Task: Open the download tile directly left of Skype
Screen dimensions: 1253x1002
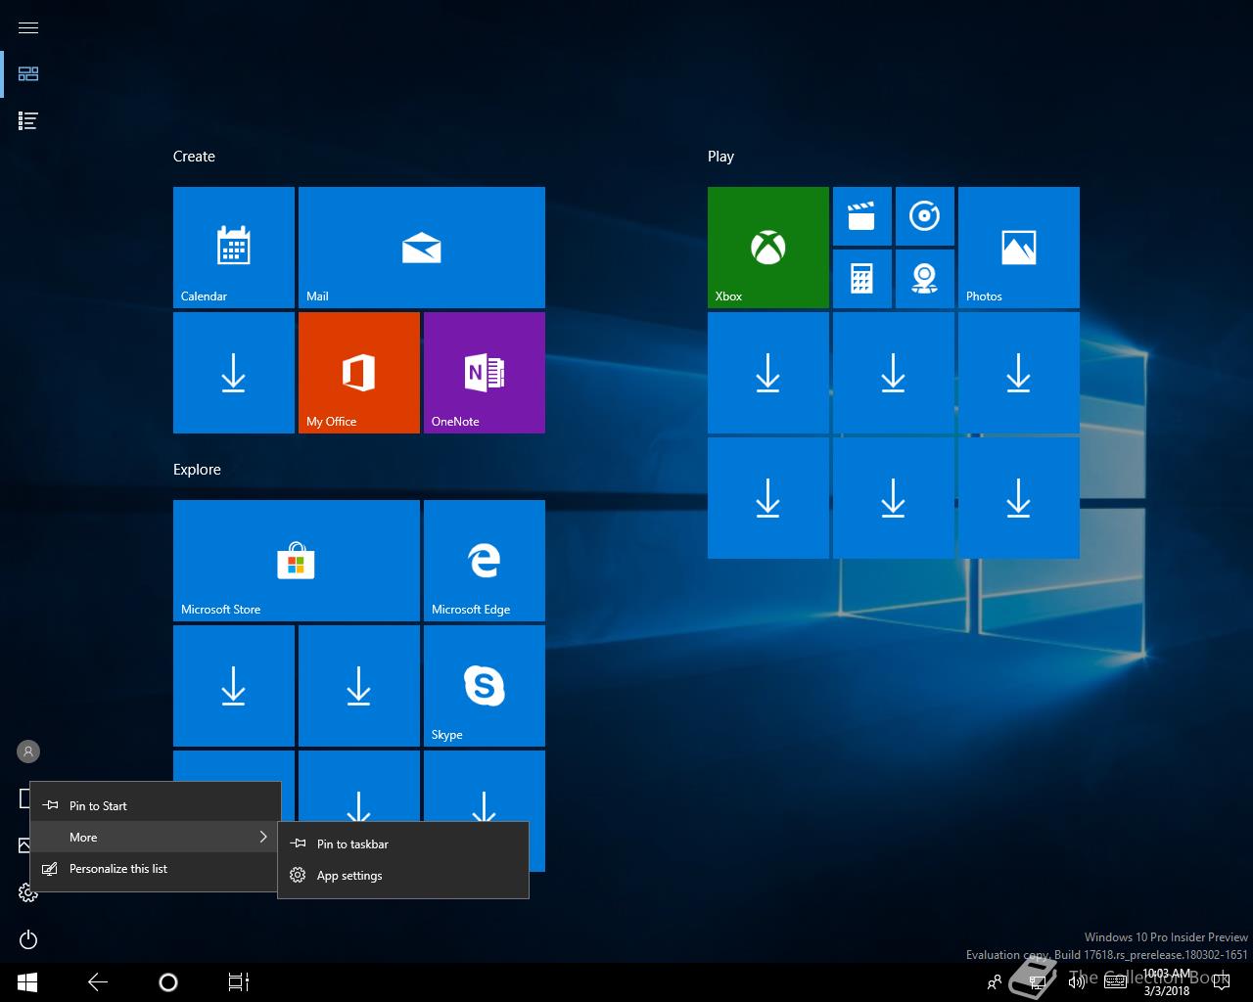Action: click(359, 686)
